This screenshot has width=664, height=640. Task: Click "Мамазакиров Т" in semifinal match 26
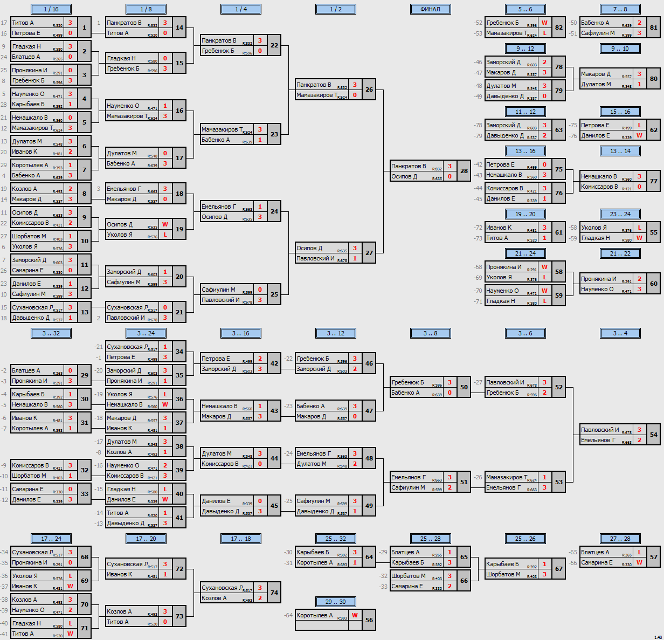tap(316, 95)
